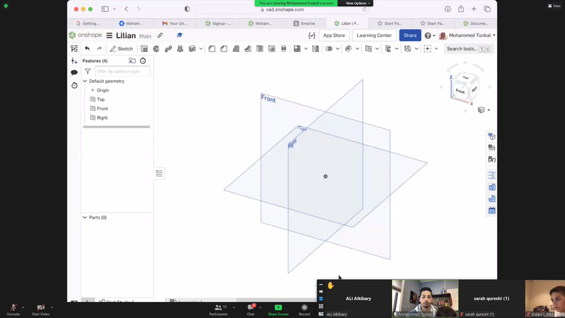
Task: Open the bottom calendar-check icon in right panel
Action: (492, 211)
